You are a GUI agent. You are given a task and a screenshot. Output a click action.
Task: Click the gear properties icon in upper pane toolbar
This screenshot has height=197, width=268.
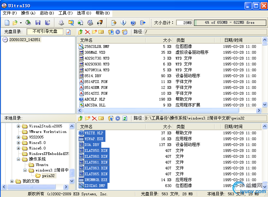tap(118, 32)
